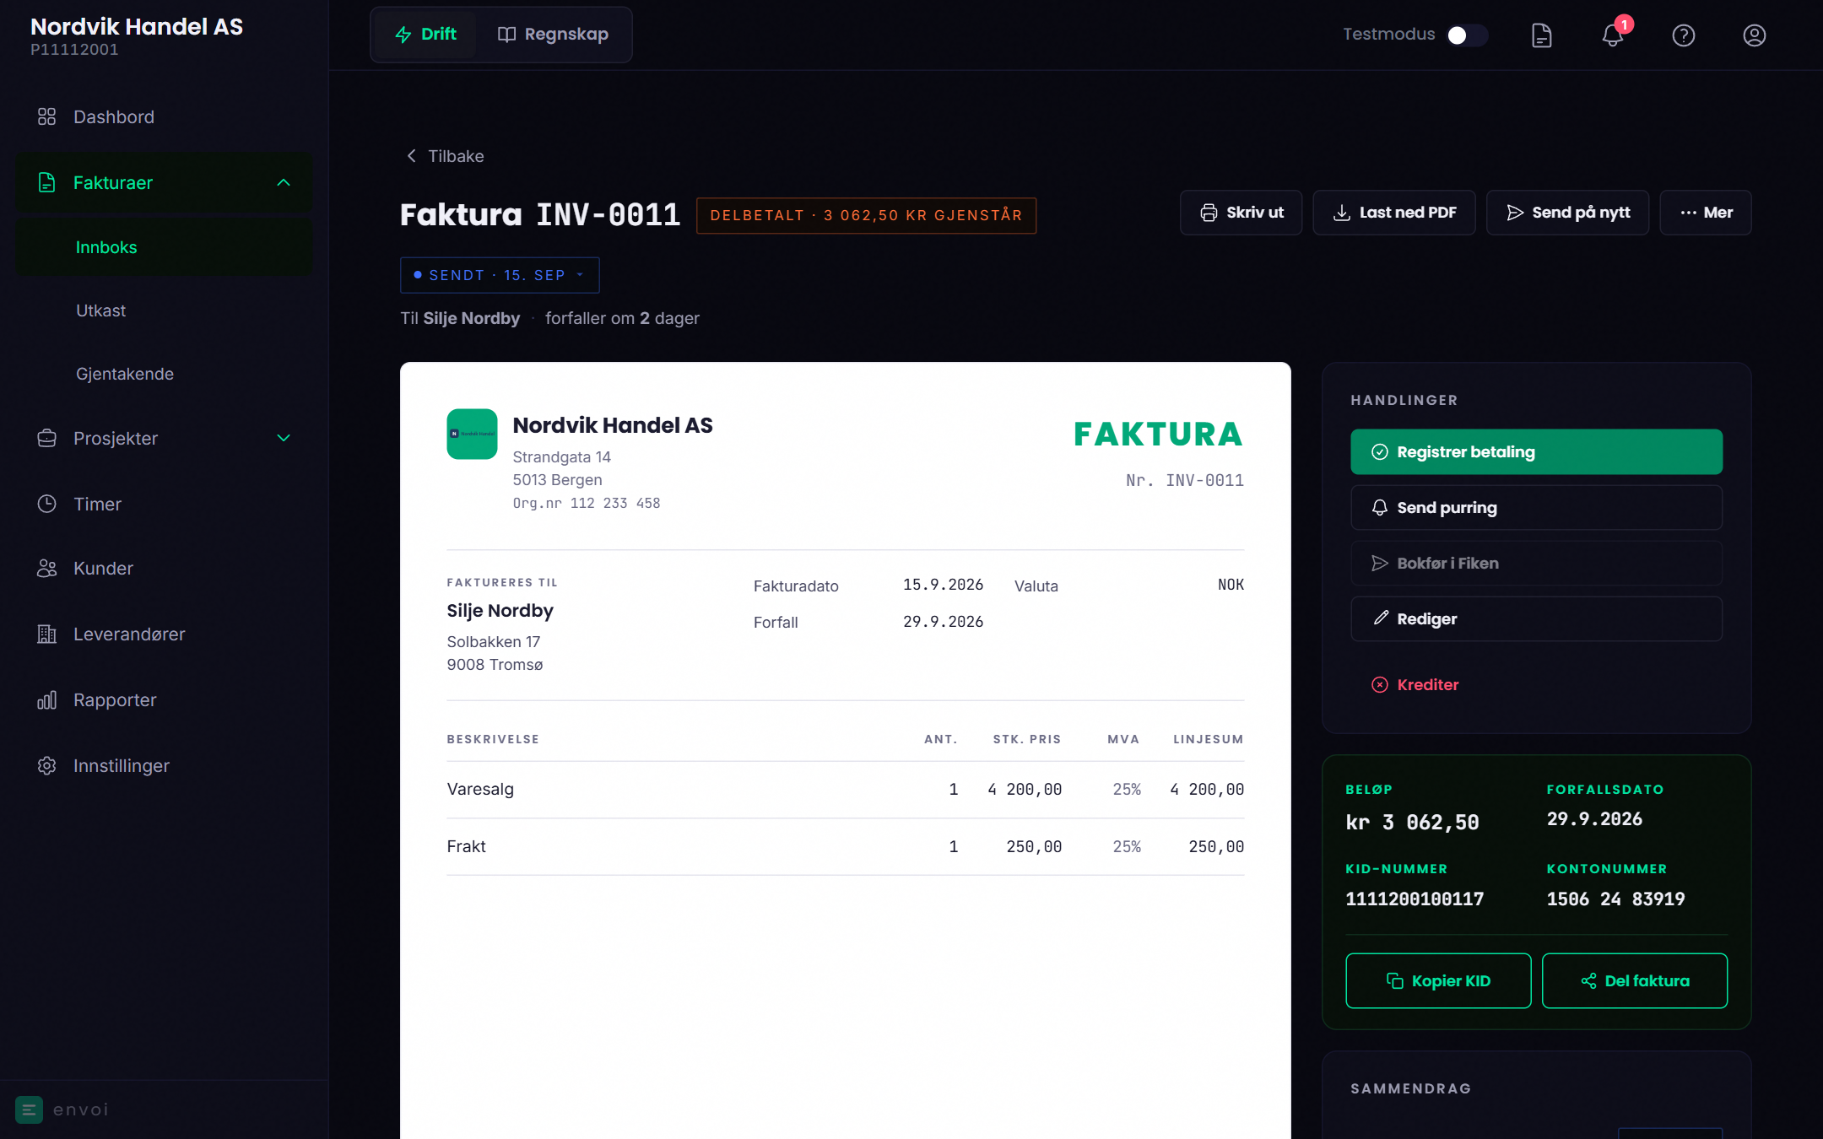Switch to the Regnskap tab
Screen dimensions: 1823x1139
[554, 35]
